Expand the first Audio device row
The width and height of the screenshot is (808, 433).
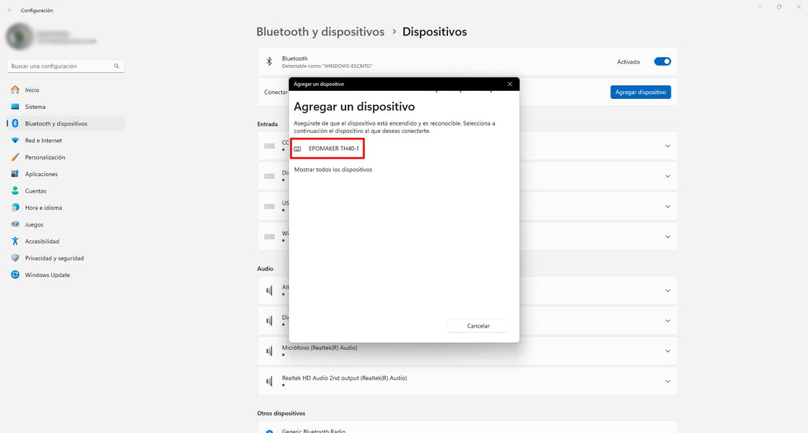(x=667, y=291)
